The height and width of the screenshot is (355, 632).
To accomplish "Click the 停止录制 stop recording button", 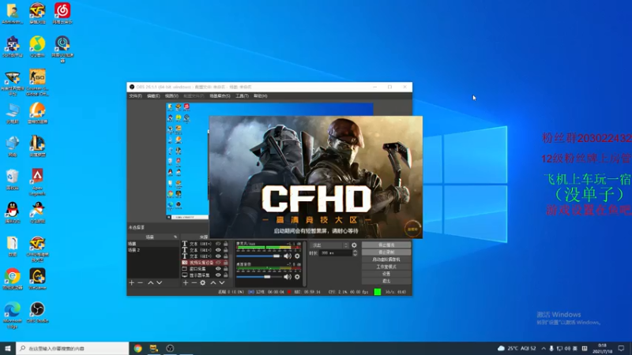I will click(386, 252).
